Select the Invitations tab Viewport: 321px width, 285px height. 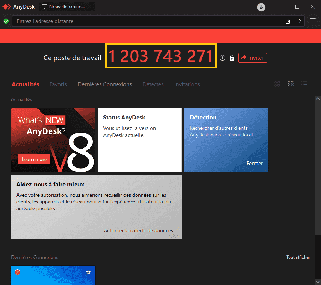(x=187, y=84)
